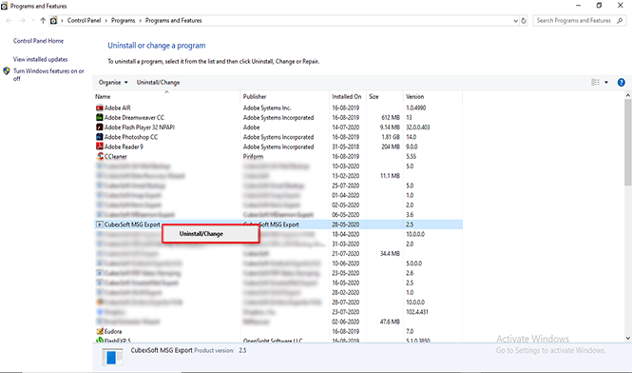Click version 32.0.0.403 cell
Screen dimensions: 632x373
(418, 128)
